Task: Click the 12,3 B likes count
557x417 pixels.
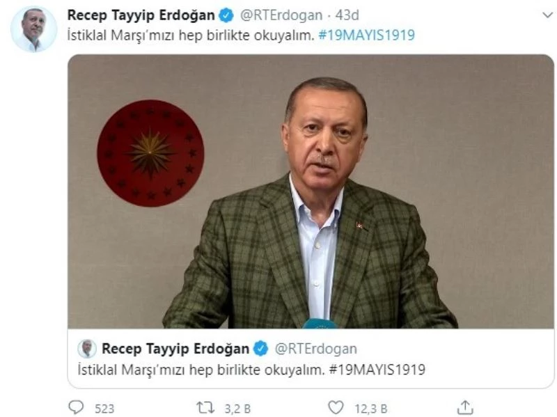Action: click(x=371, y=409)
